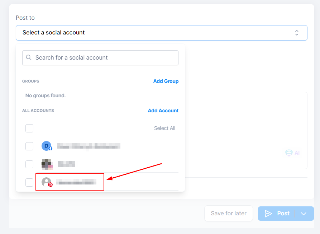The width and height of the screenshot is (320, 234).
Task: Click the up-down chevron on account selector
Action: coord(297,33)
